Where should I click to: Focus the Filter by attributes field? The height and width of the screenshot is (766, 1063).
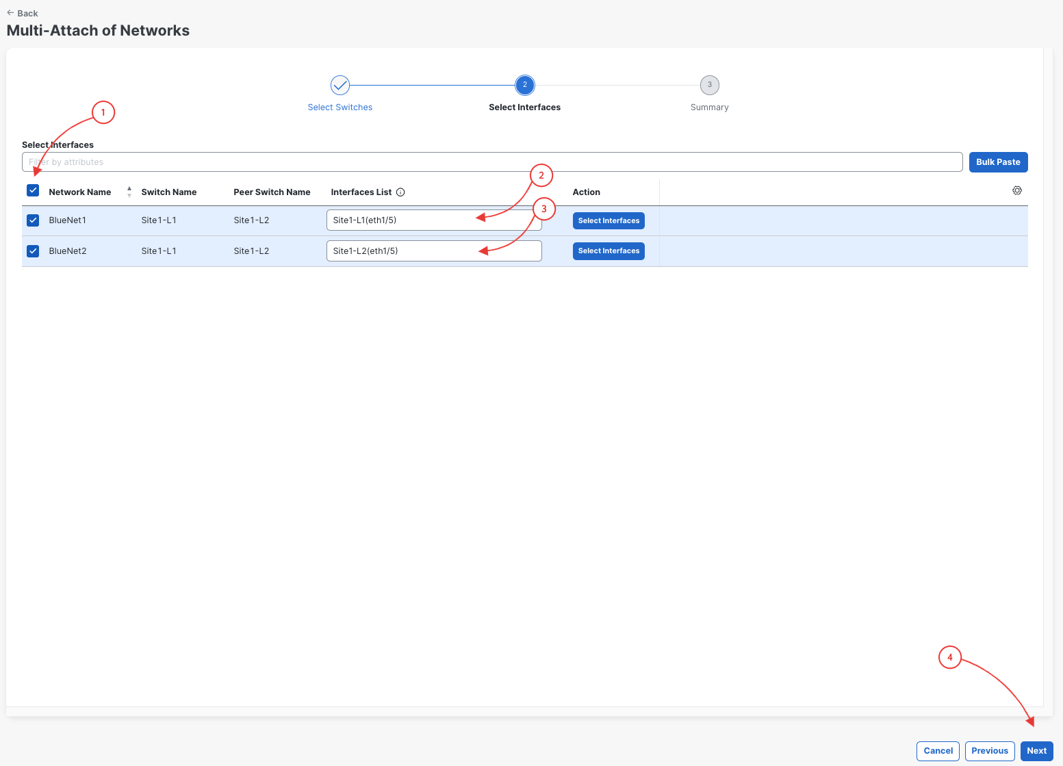click(x=492, y=162)
